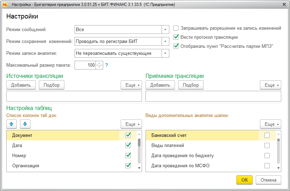Open the 'Режим записи аналитик' dropdown
This screenshot has width=290, height=191.
165,53
